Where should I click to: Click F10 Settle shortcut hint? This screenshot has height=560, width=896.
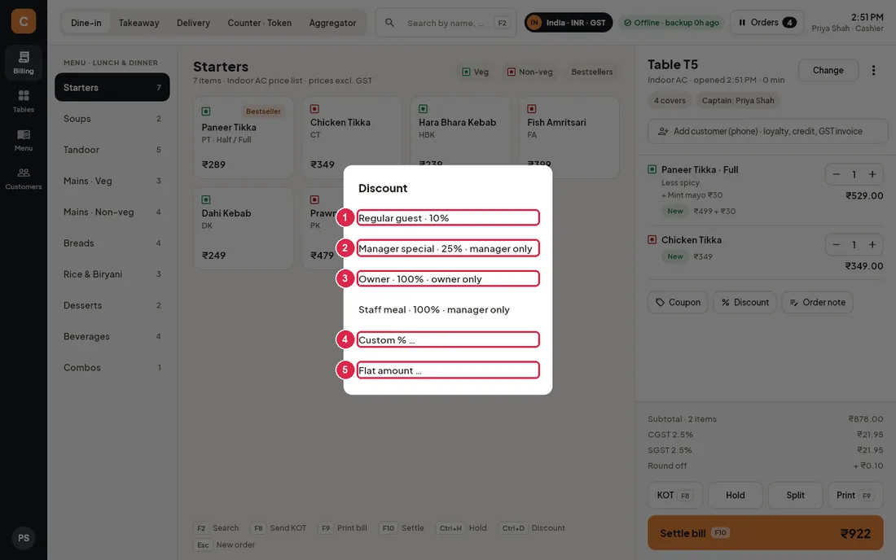[402, 528]
